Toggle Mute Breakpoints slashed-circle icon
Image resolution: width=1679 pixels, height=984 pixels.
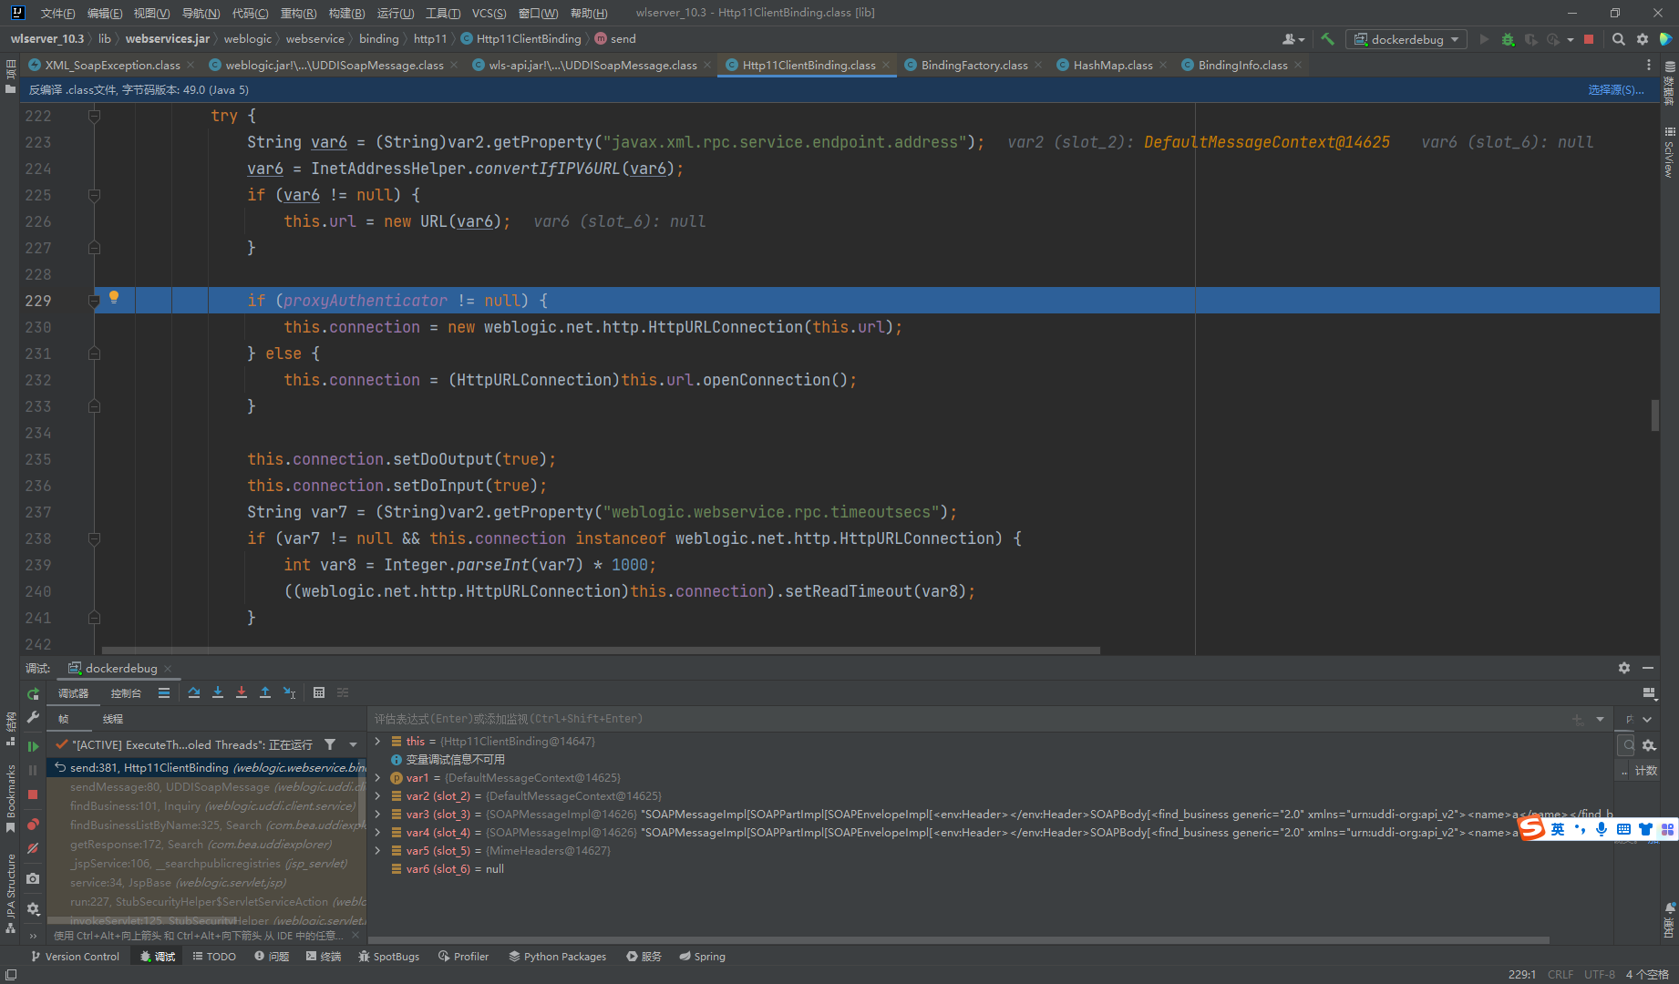pyautogui.click(x=33, y=848)
